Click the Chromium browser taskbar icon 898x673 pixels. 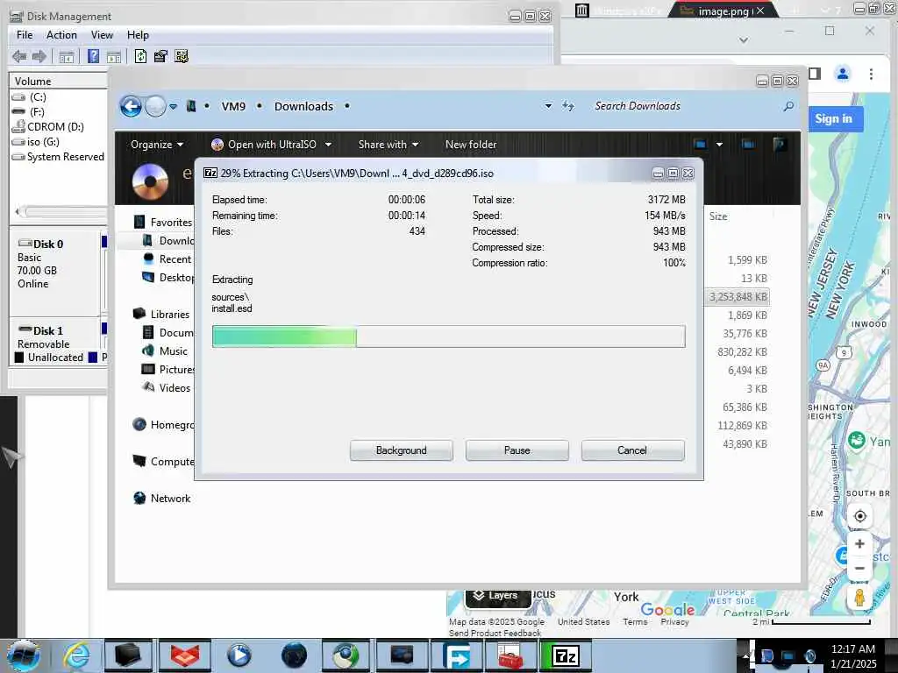(347, 655)
